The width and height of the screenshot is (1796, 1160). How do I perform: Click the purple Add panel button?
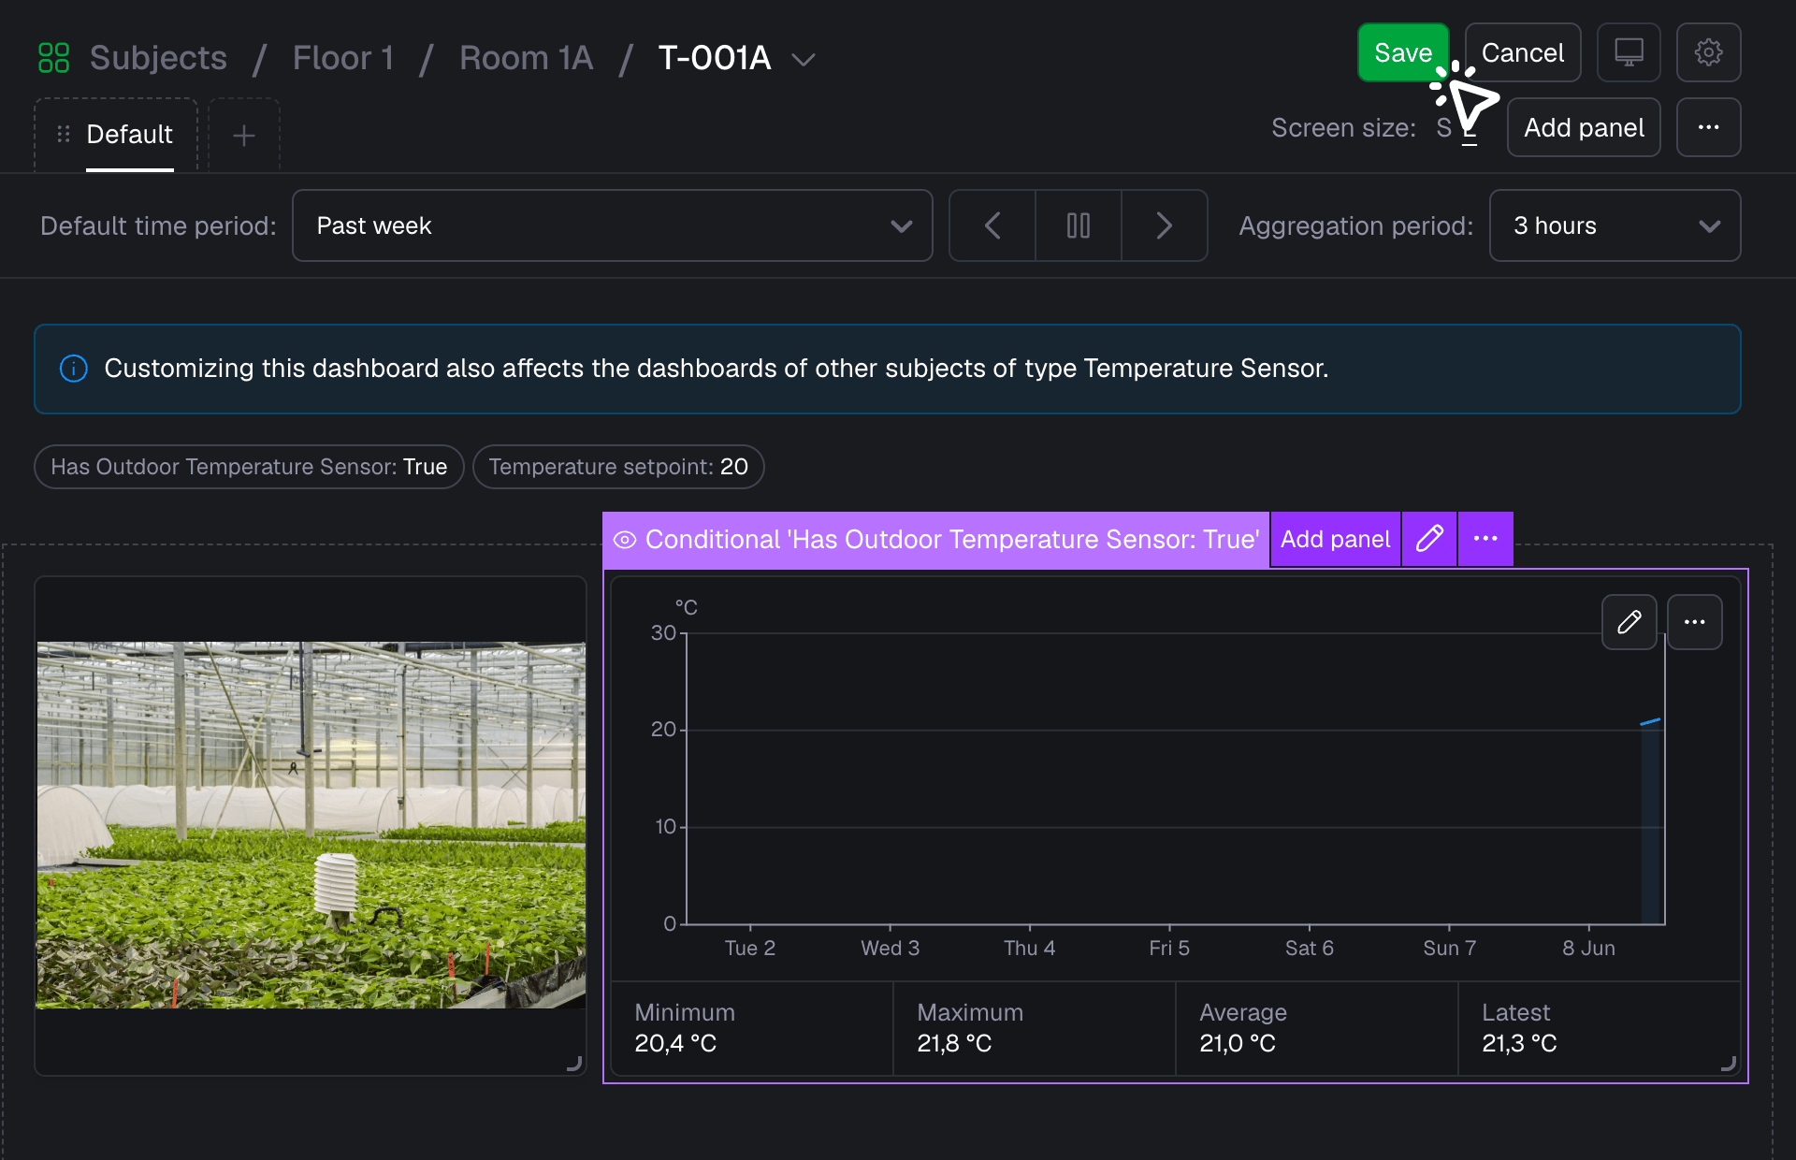[x=1335, y=539]
